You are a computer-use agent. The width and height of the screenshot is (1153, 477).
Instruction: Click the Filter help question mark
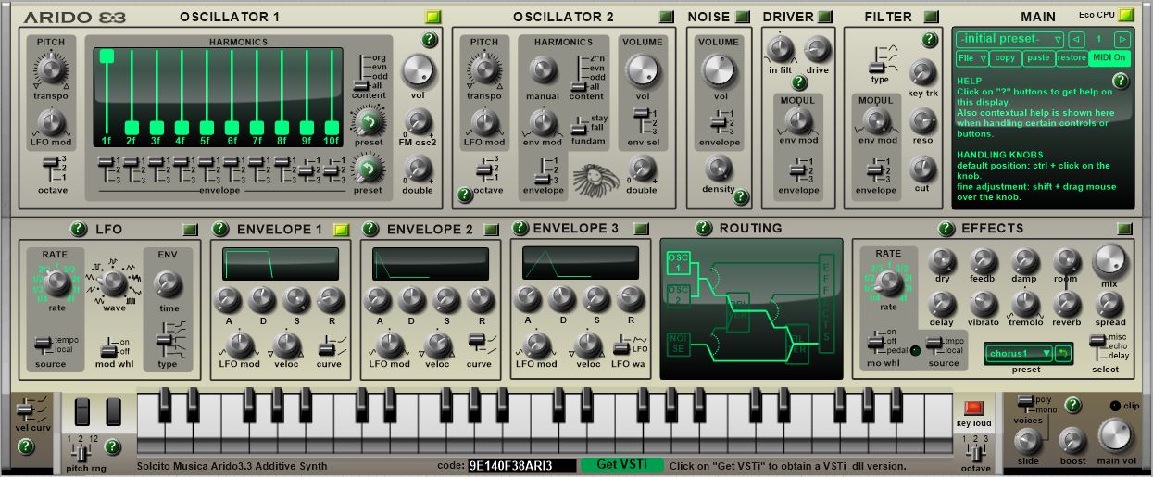coord(930,40)
